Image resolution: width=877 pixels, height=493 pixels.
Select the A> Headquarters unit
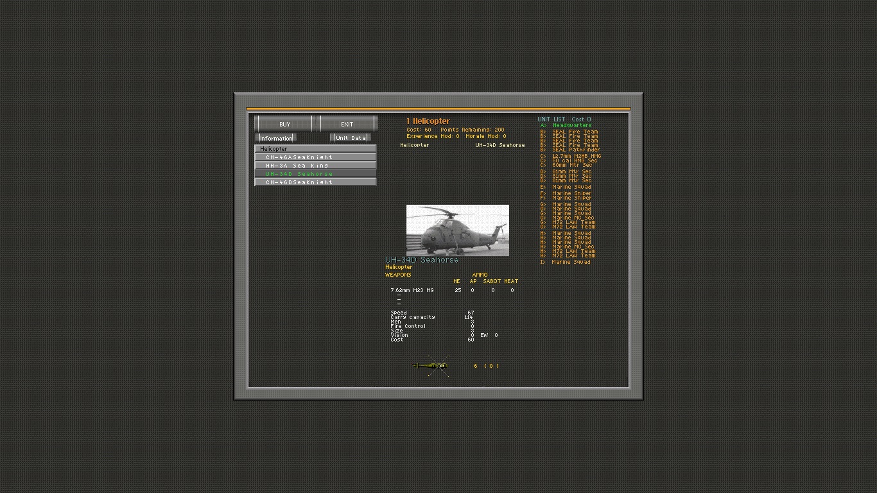(x=566, y=126)
